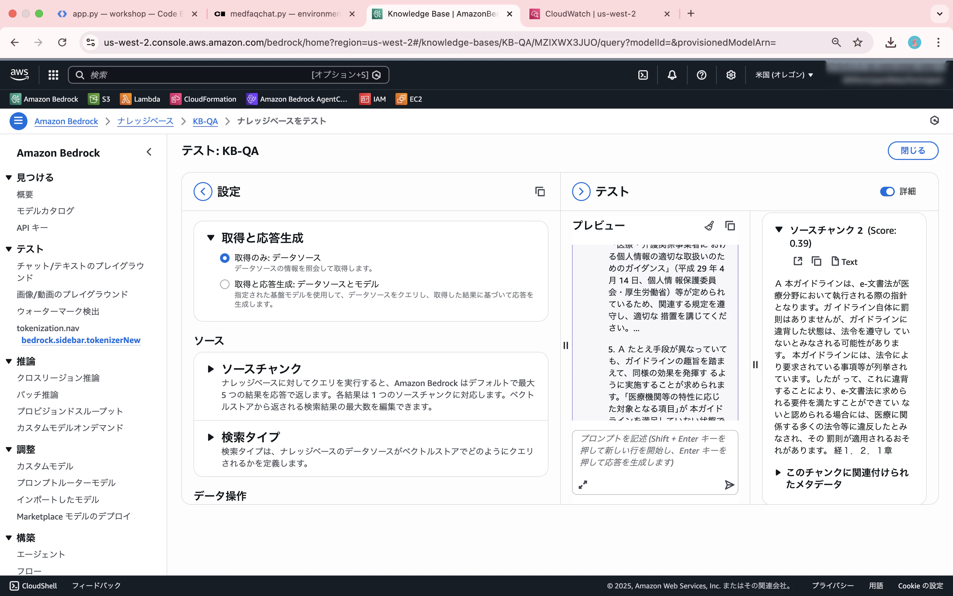
Task: Switch to the app.py — workshop browser tab
Action: (x=128, y=14)
